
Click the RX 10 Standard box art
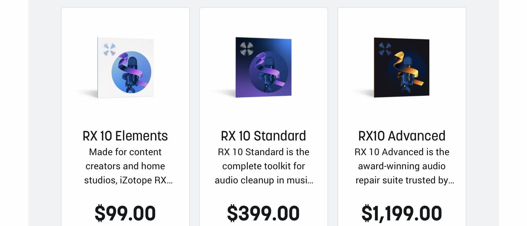coord(264,67)
